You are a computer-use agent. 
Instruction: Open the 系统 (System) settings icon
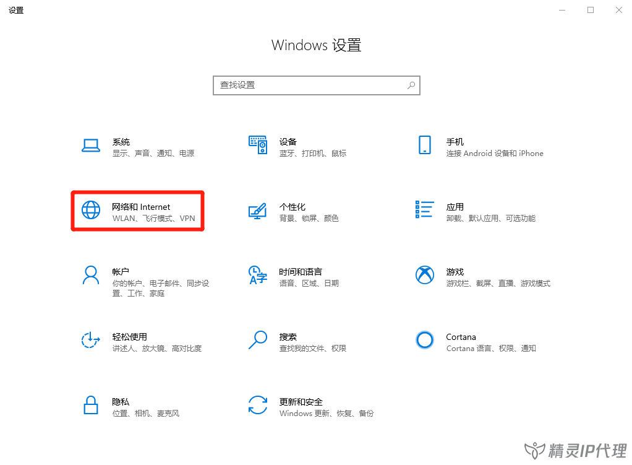pyautogui.click(x=91, y=145)
